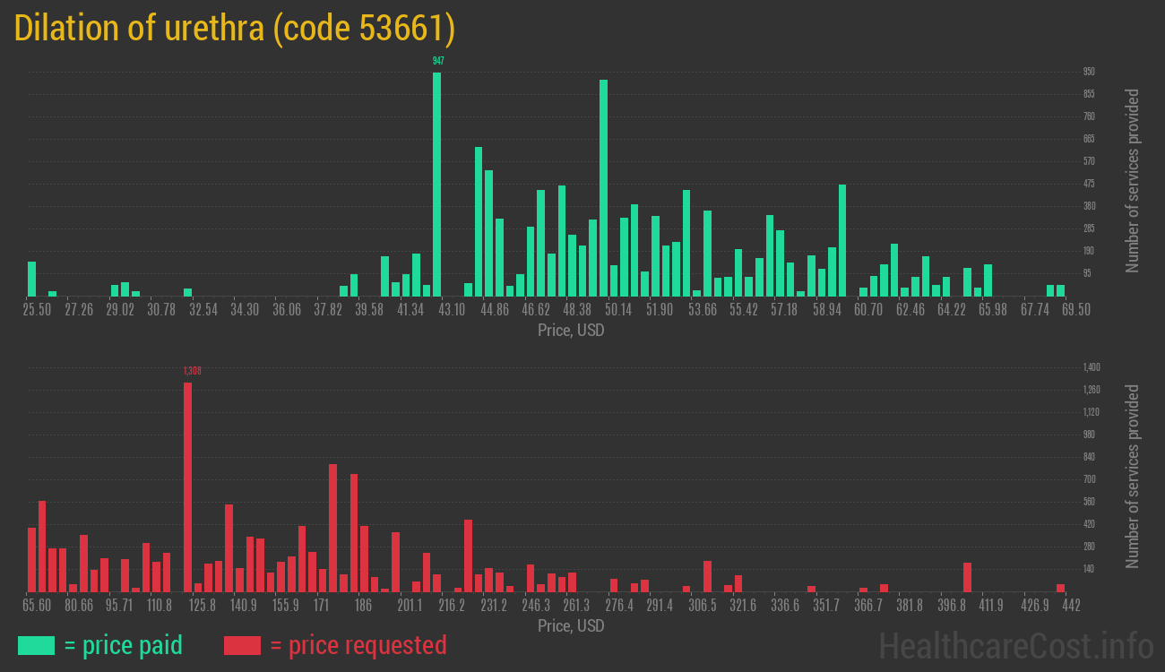1165x672 pixels.
Task: Click the isolated red bar near 396.8
Action: 967,577
